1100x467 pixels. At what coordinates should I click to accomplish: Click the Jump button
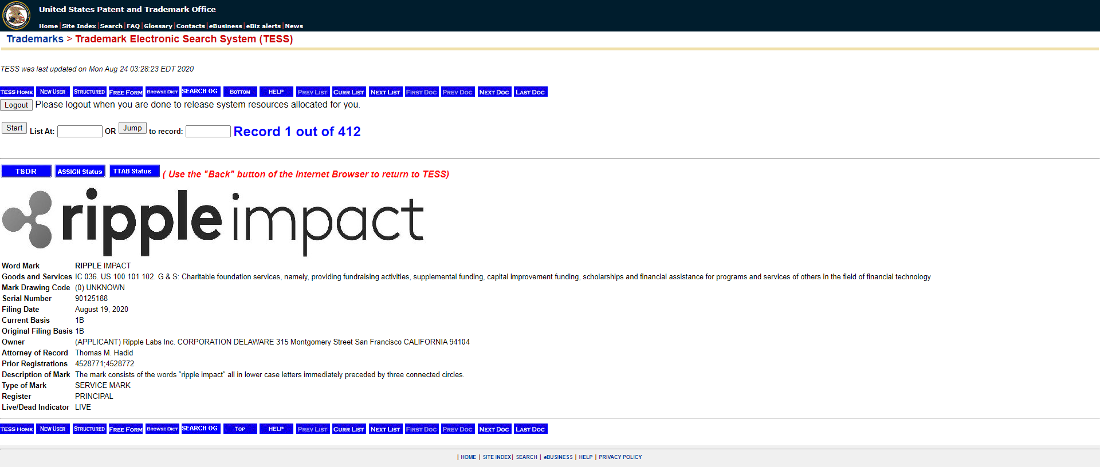[132, 128]
